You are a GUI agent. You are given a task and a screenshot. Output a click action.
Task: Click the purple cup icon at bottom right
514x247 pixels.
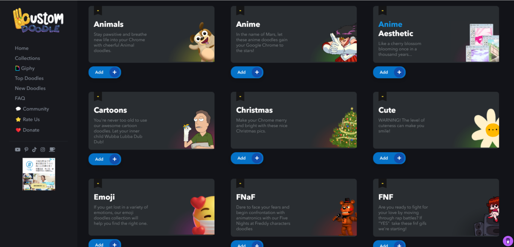coord(507,241)
